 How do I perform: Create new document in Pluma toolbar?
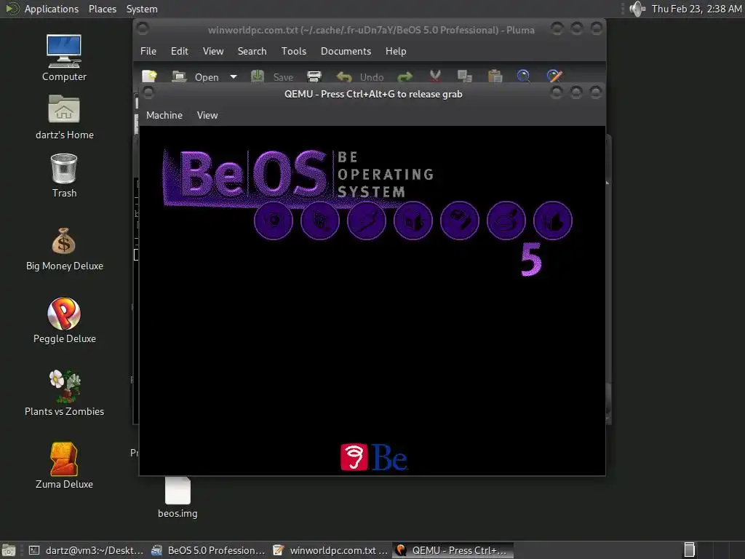pyautogui.click(x=149, y=76)
